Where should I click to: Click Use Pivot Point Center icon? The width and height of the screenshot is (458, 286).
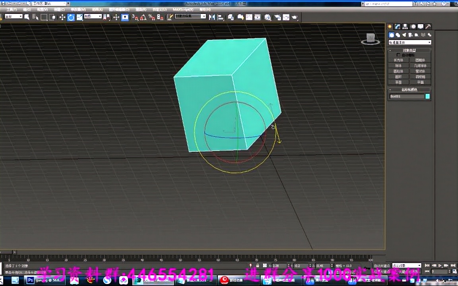[x=107, y=17]
